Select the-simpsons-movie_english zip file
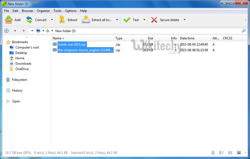Image resolution: width=250 pixels, height=159 pixels. [x=86, y=50]
